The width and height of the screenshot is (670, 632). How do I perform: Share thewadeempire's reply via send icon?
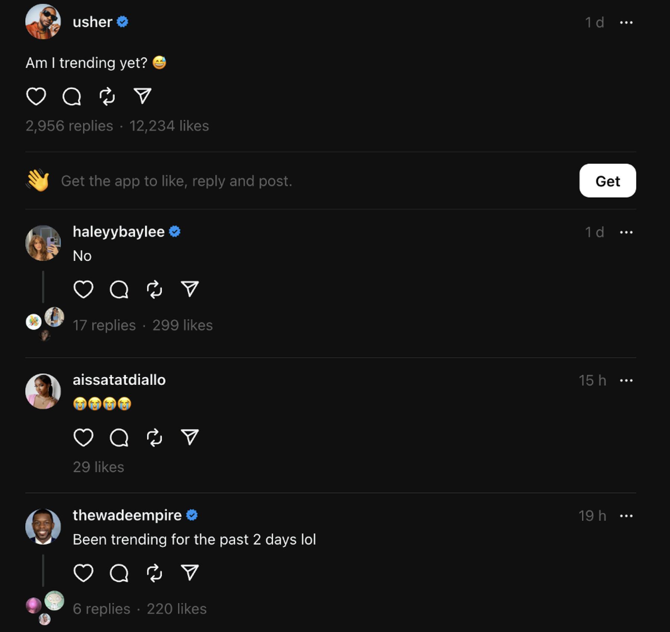(x=190, y=572)
